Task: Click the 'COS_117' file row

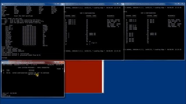Action: (26, 27)
